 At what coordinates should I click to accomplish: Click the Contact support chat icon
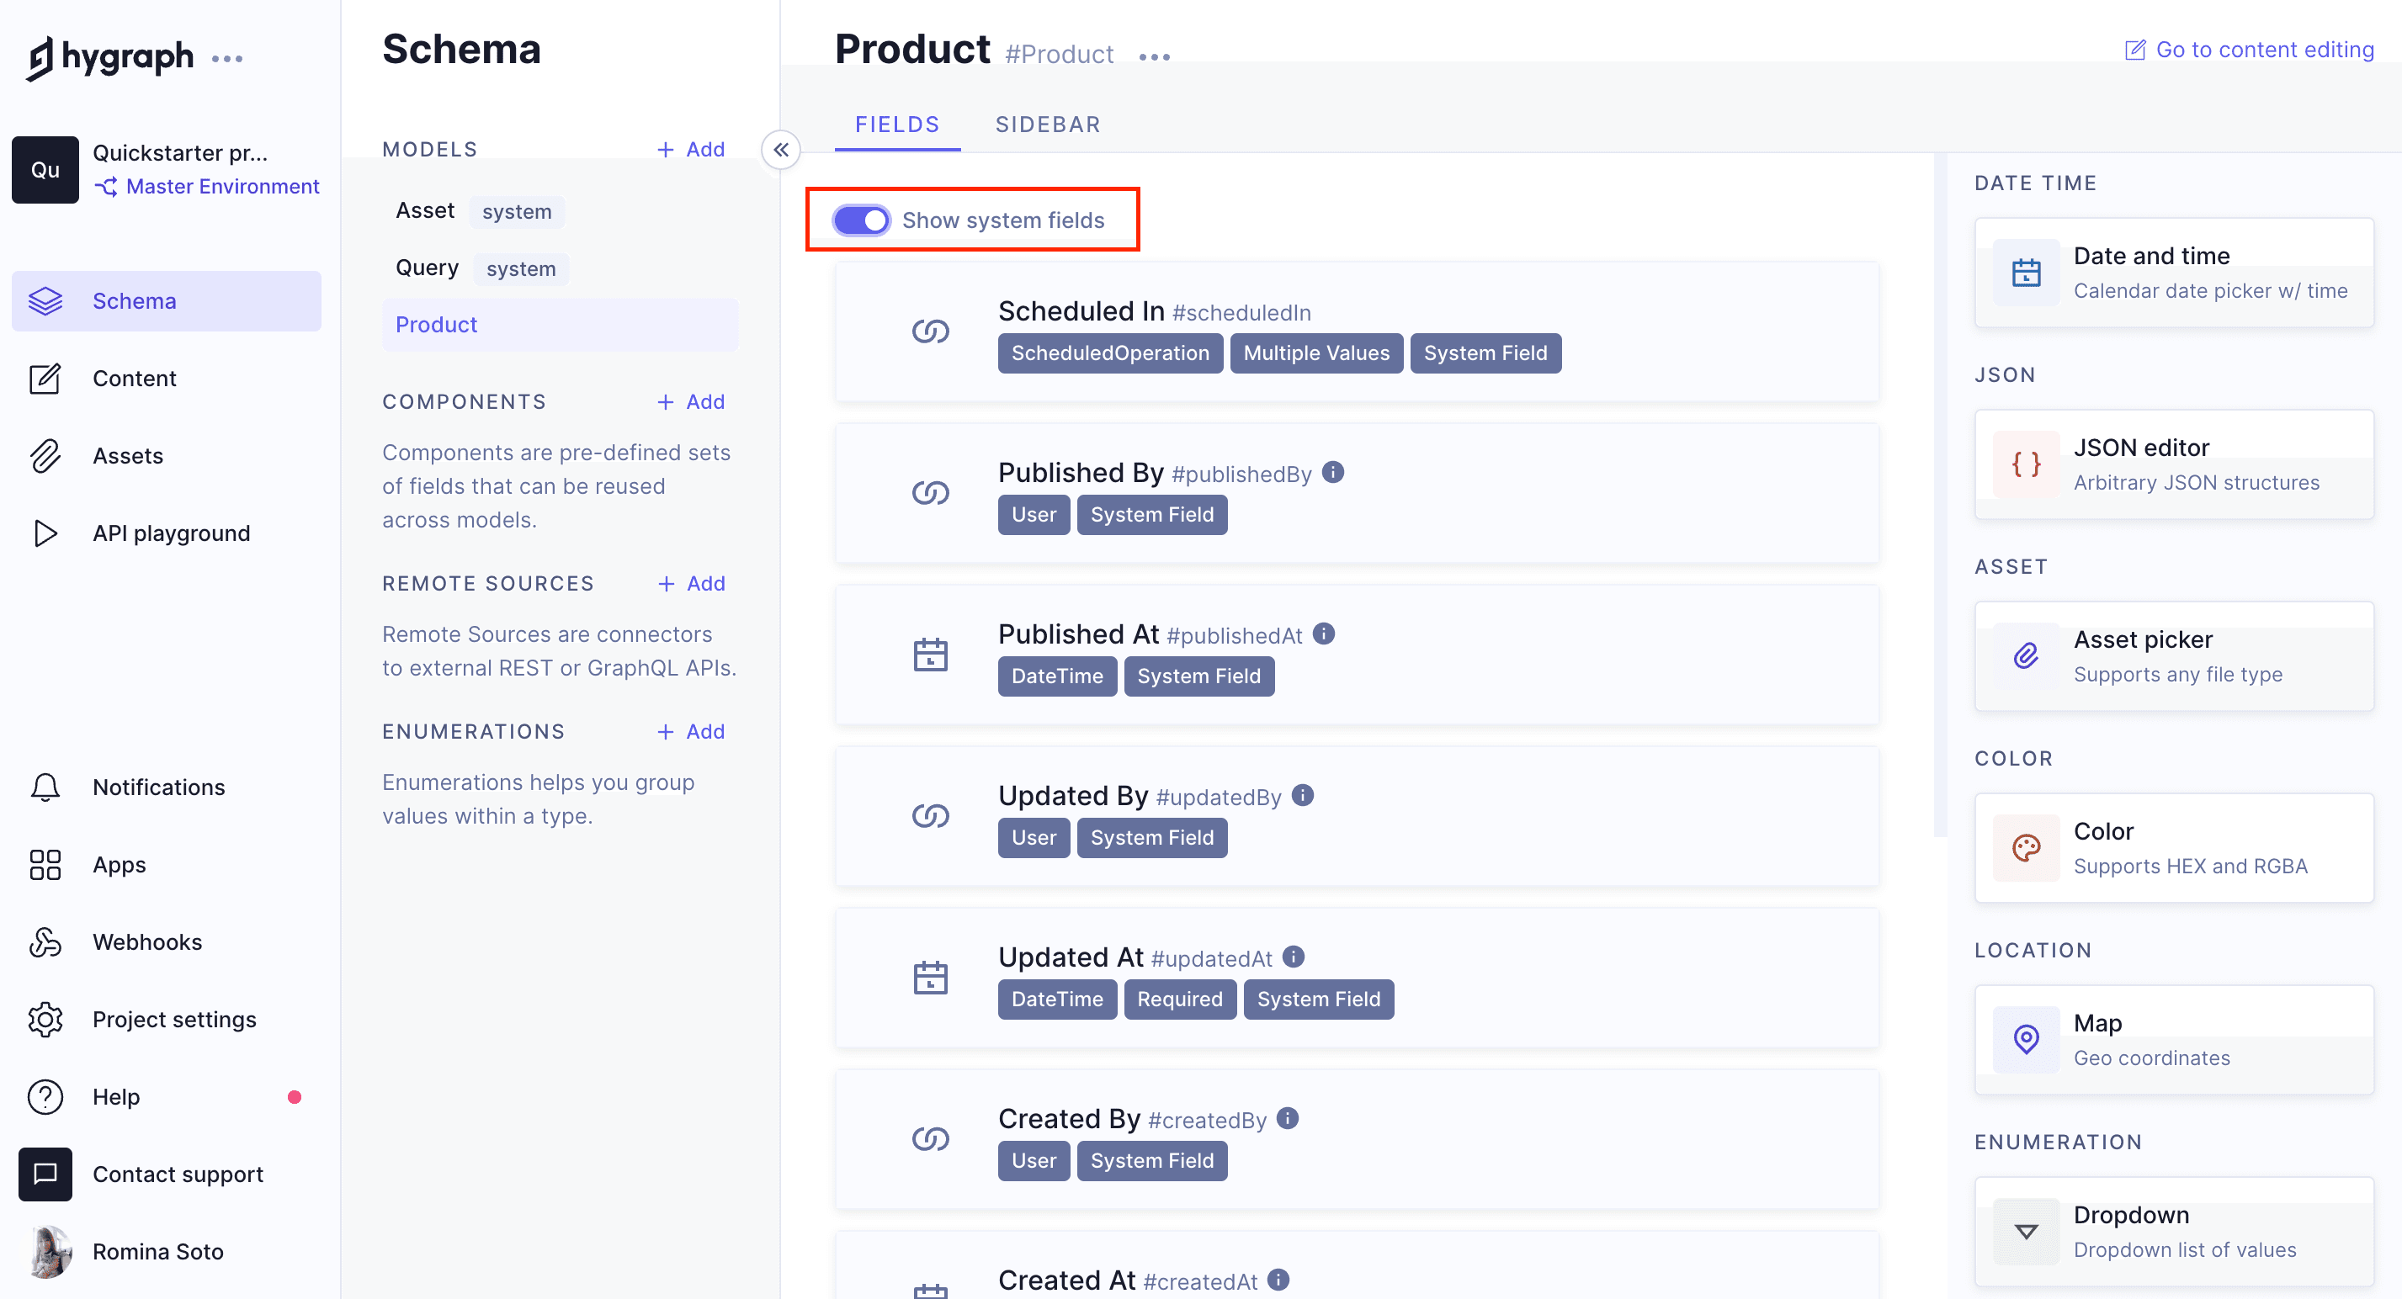[45, 1174]
